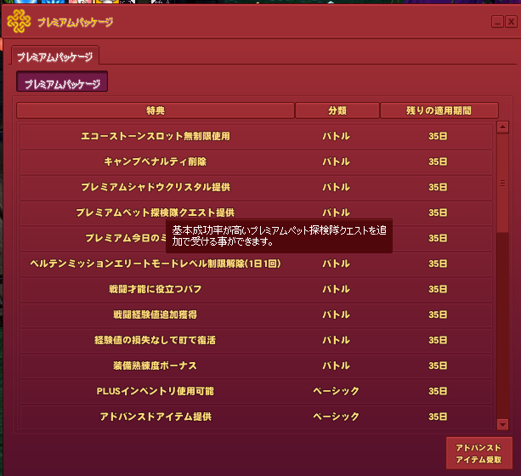This screenshot has width=521, height=476.
Task: Click バトル category in エコーストーンスロット row
Action: (x=336, y=136)
